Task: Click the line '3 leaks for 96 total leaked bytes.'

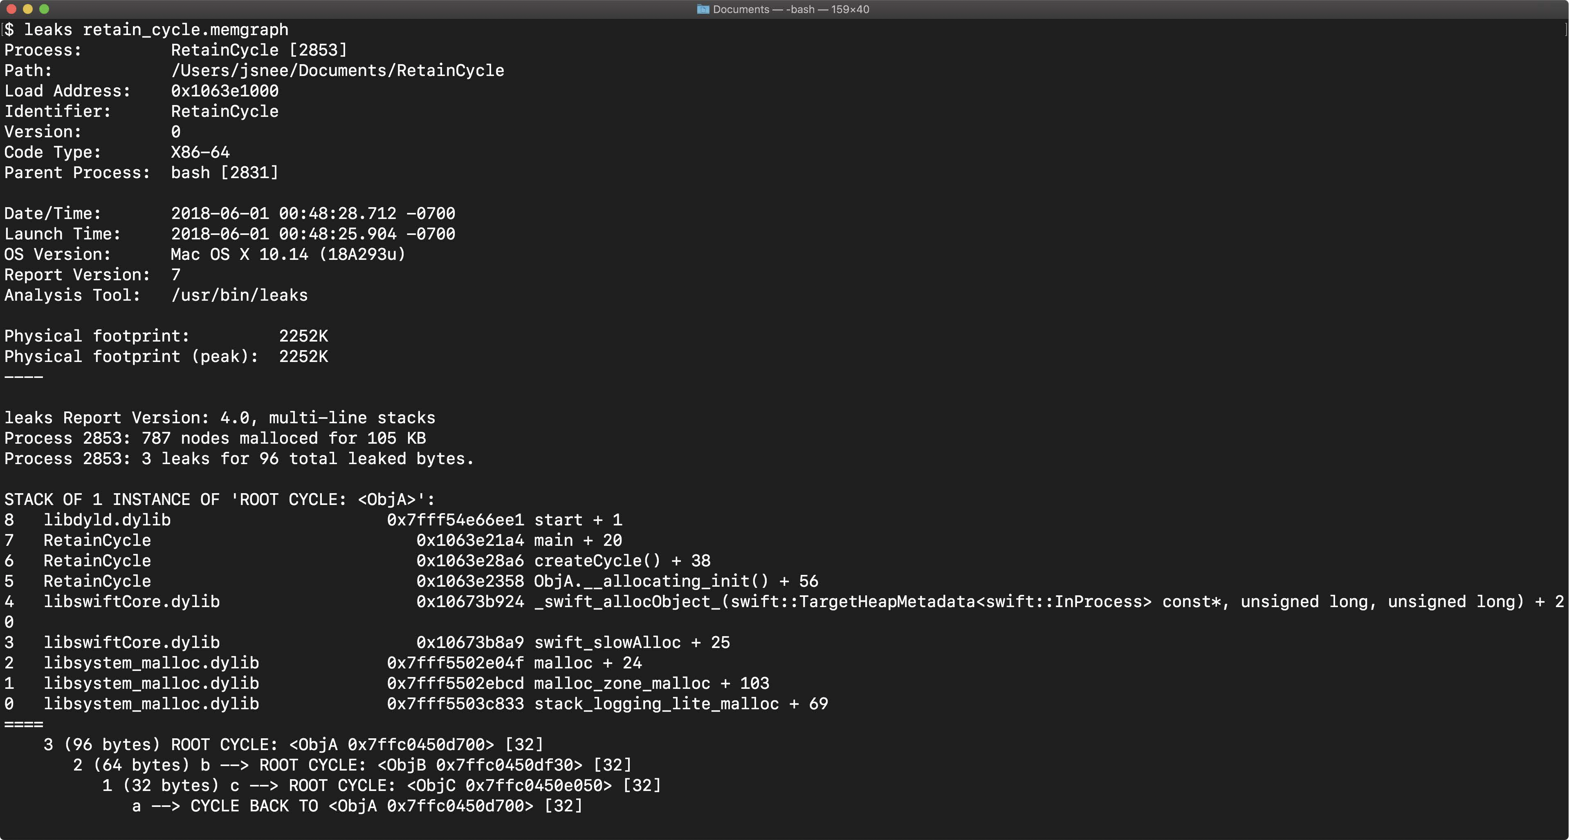Action: 308,458
